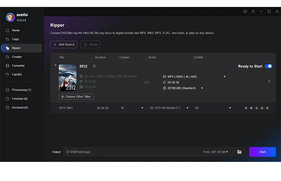Screen dimensions: 281x181
Task: Open info icon next to 2012 title
Action: 94,66
